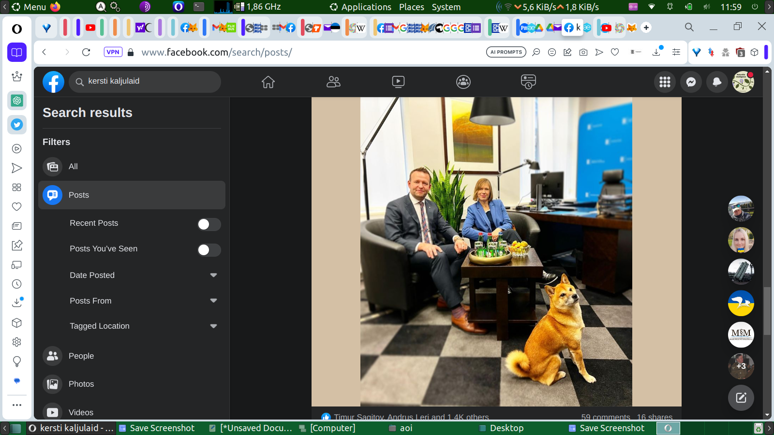This screenshot has height=435, width=774.
Task: Click the AI Prompts button
Action: pyautogui.click(x=506, y=52)
